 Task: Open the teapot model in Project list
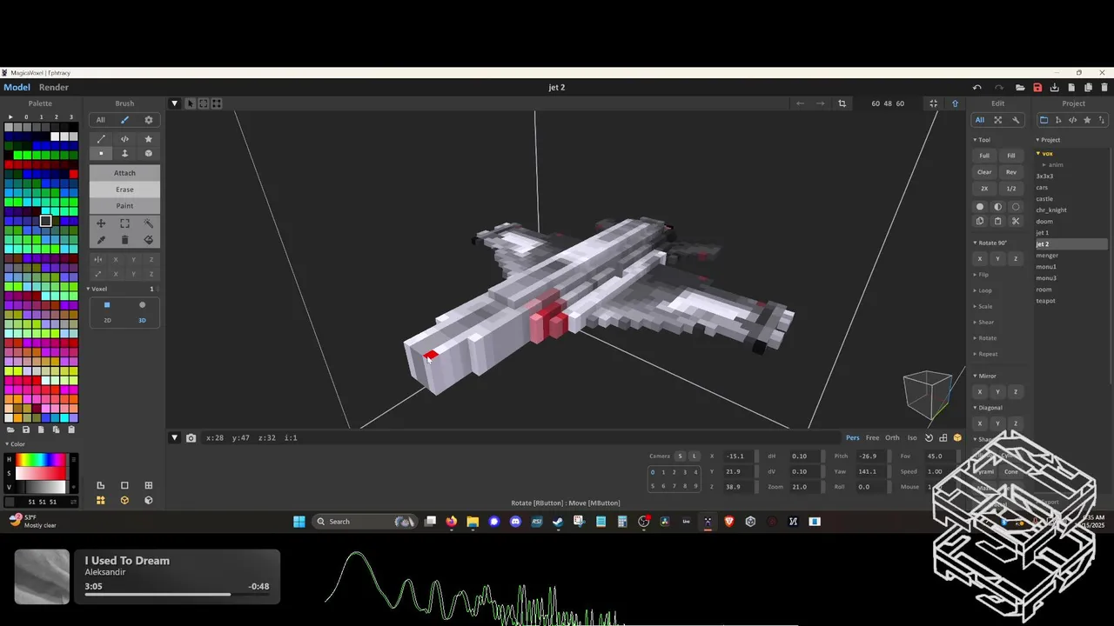1045,301
